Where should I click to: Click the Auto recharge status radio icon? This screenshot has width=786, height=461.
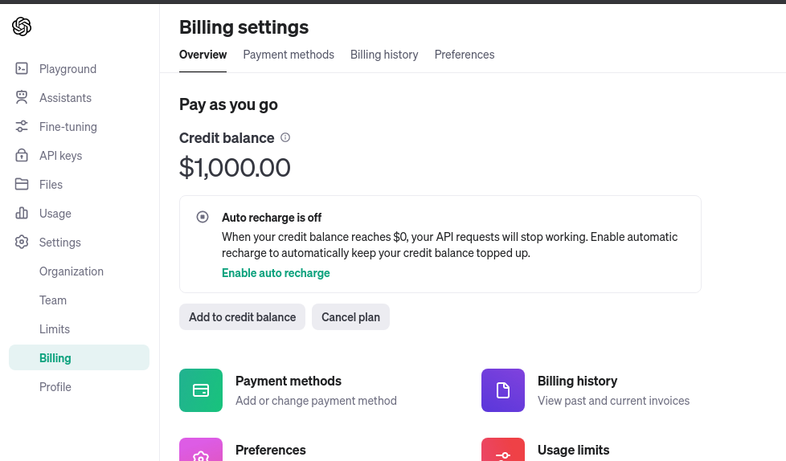203,217
